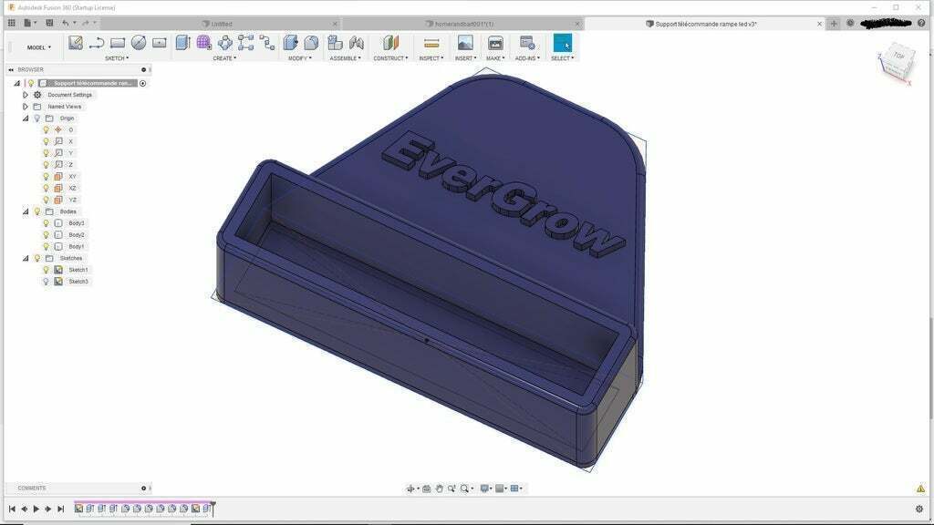The image size is (934, 525).
Task: Open the SKETCH menu
Action: coord(117,58)
